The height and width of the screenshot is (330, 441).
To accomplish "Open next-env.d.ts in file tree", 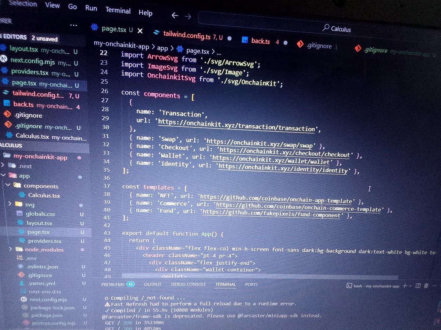I will (x=45, y=291).
